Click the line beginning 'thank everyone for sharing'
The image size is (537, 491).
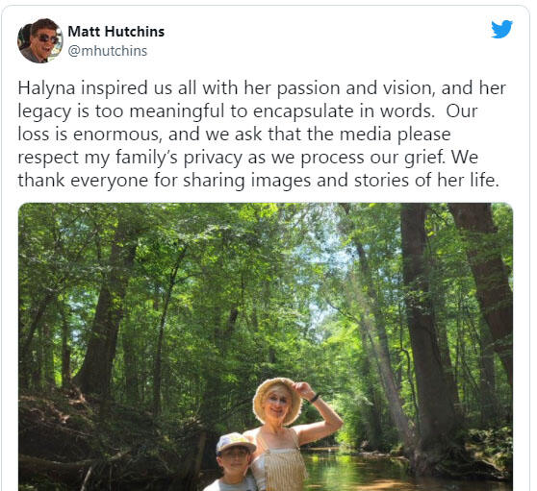[x=258, y=181]
